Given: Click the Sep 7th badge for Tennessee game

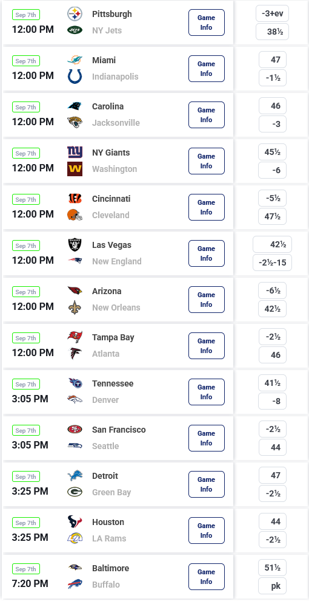Looking at the screenshot, I should click(x=26, y=384).
